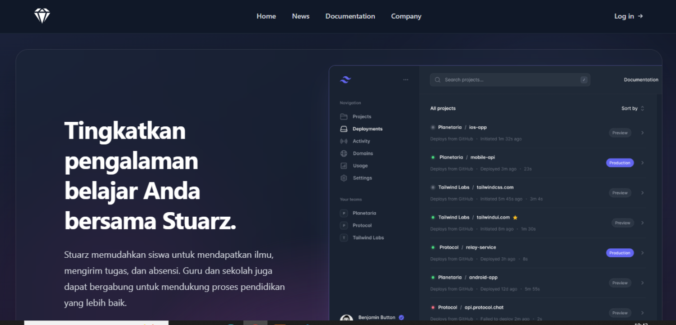Go to Documentation in the top navigation
This screenshot has height=325, width=676.
coord(350,16)
